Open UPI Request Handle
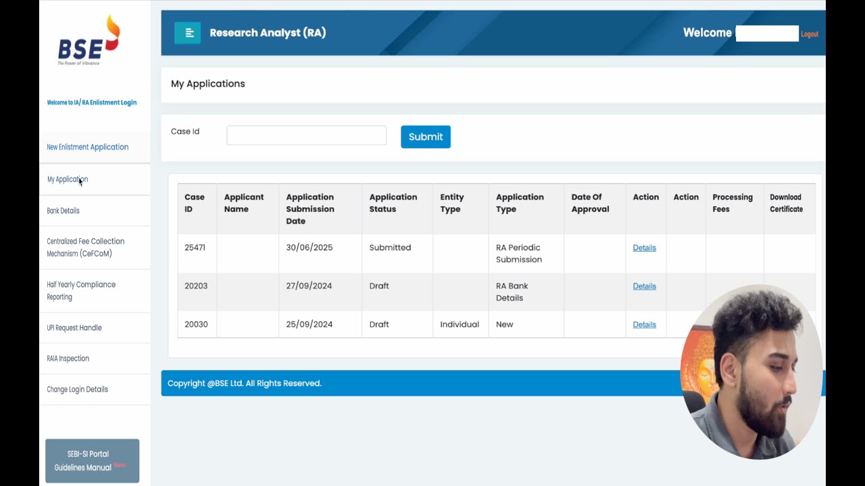This screenshot has height=486, width=865. pos(74,328)
